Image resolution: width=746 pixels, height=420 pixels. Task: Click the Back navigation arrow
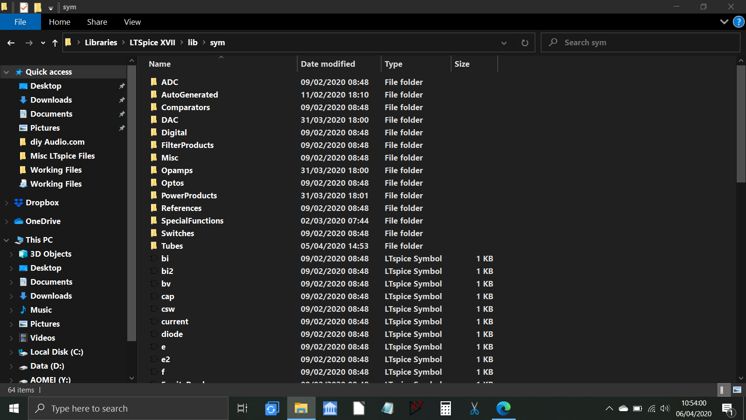pos(11,43)
